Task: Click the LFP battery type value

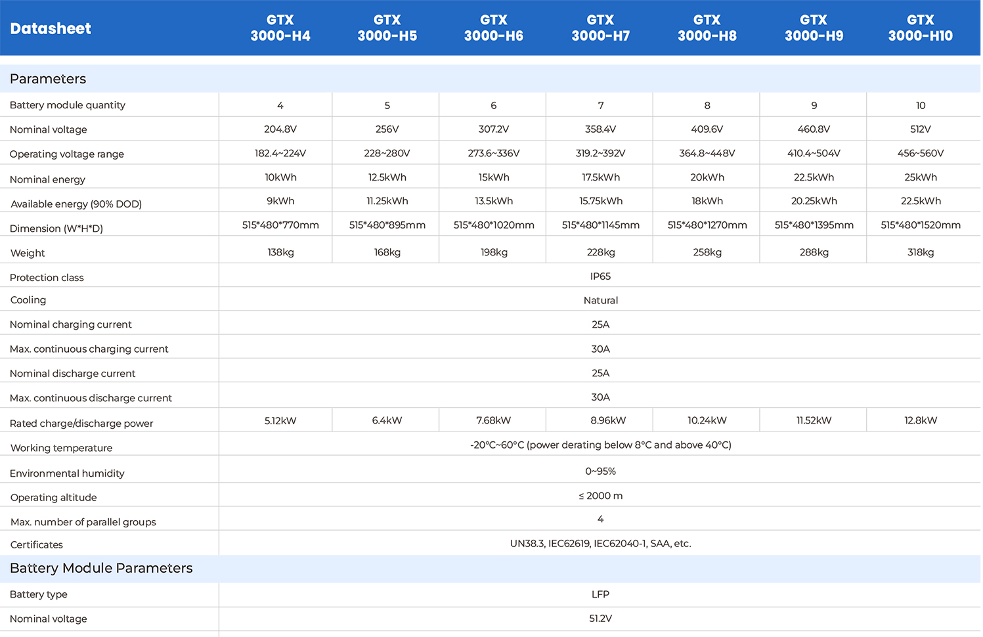Action: (x=600, y=594)
